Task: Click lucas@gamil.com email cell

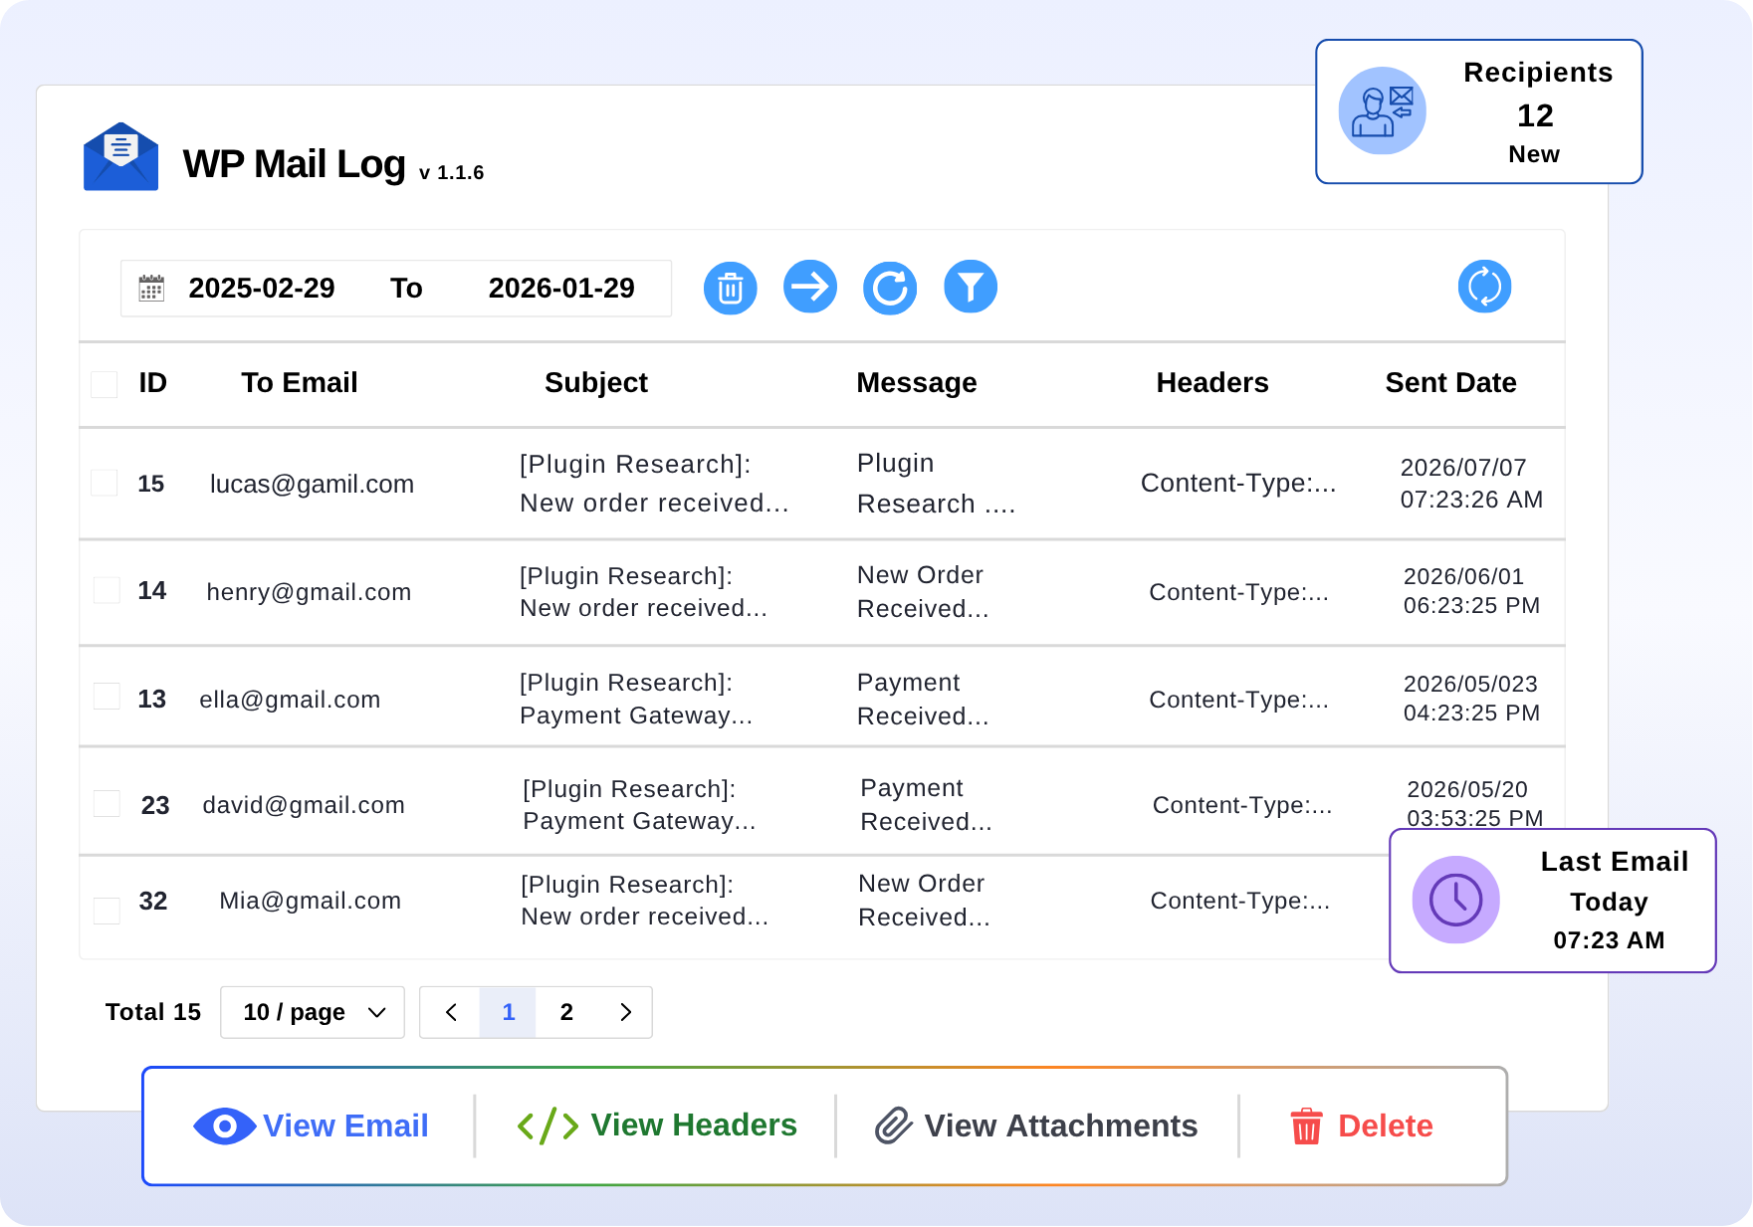Action: pyautogui.click(x=312, y=485)
